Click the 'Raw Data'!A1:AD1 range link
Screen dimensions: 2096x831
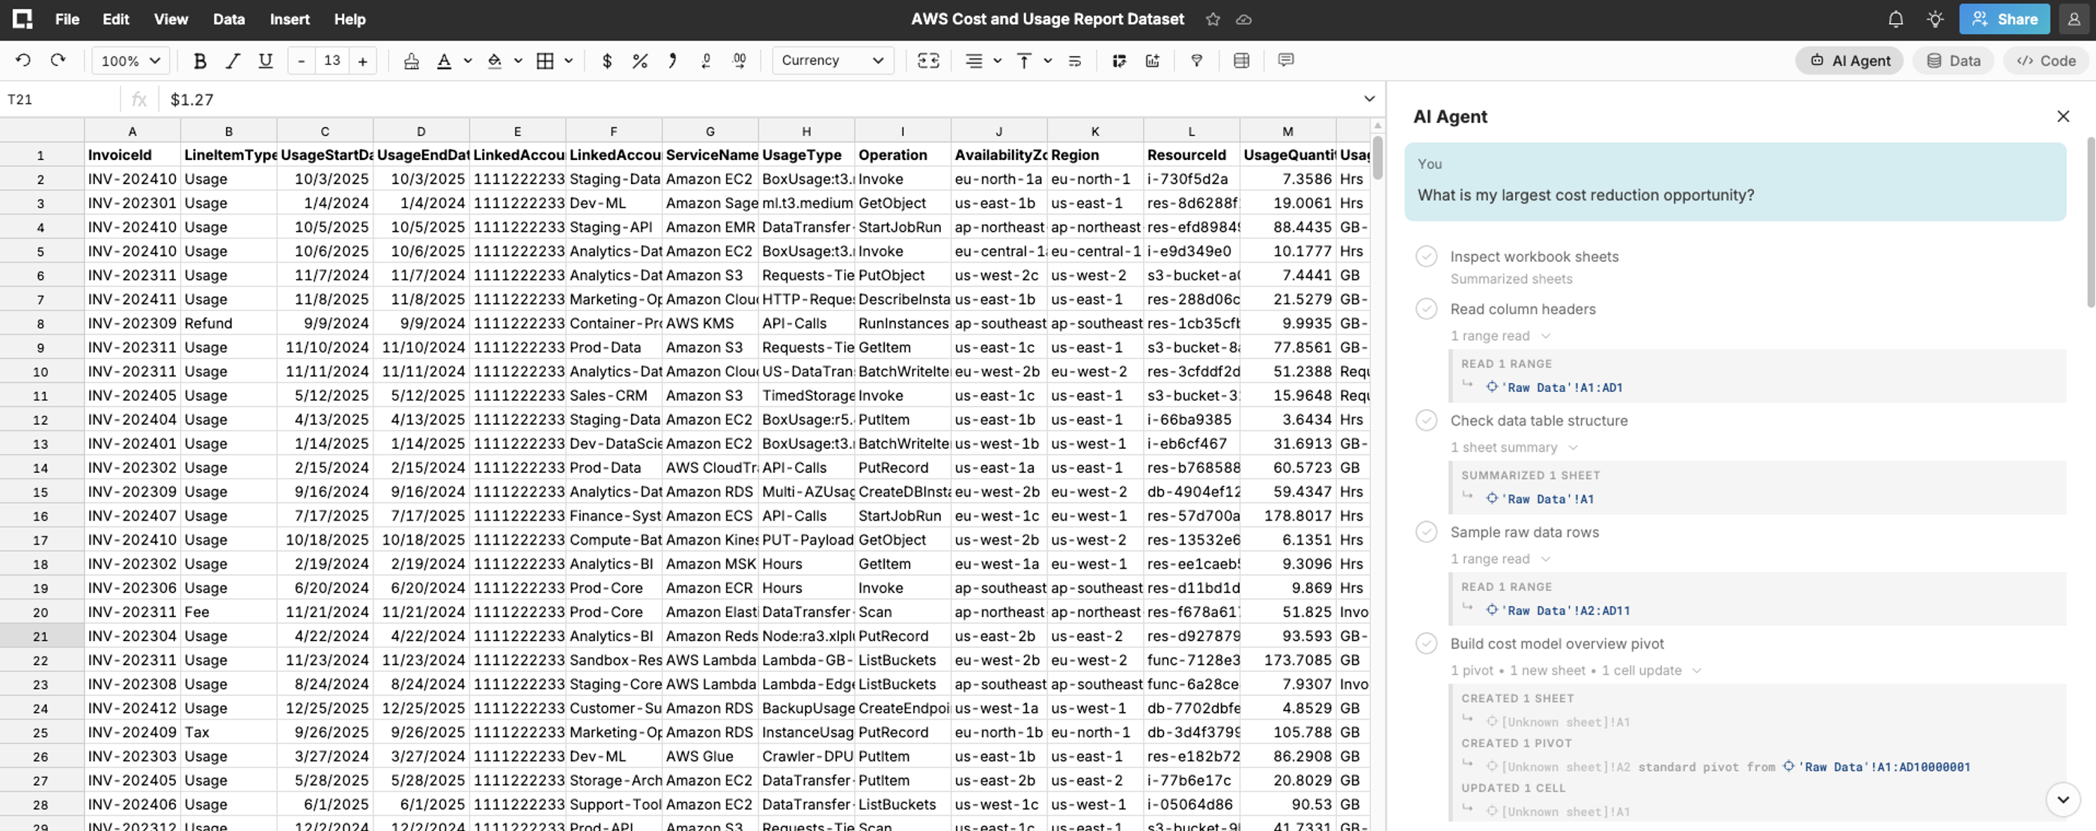1554,388
